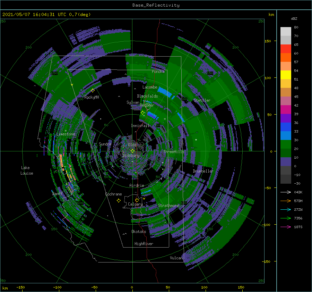Click the 57DM legend label
This screenshot has width=312, height=292.
298,201
